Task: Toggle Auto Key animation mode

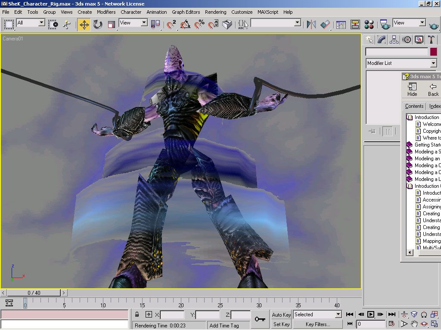Action: coord(281,315)
